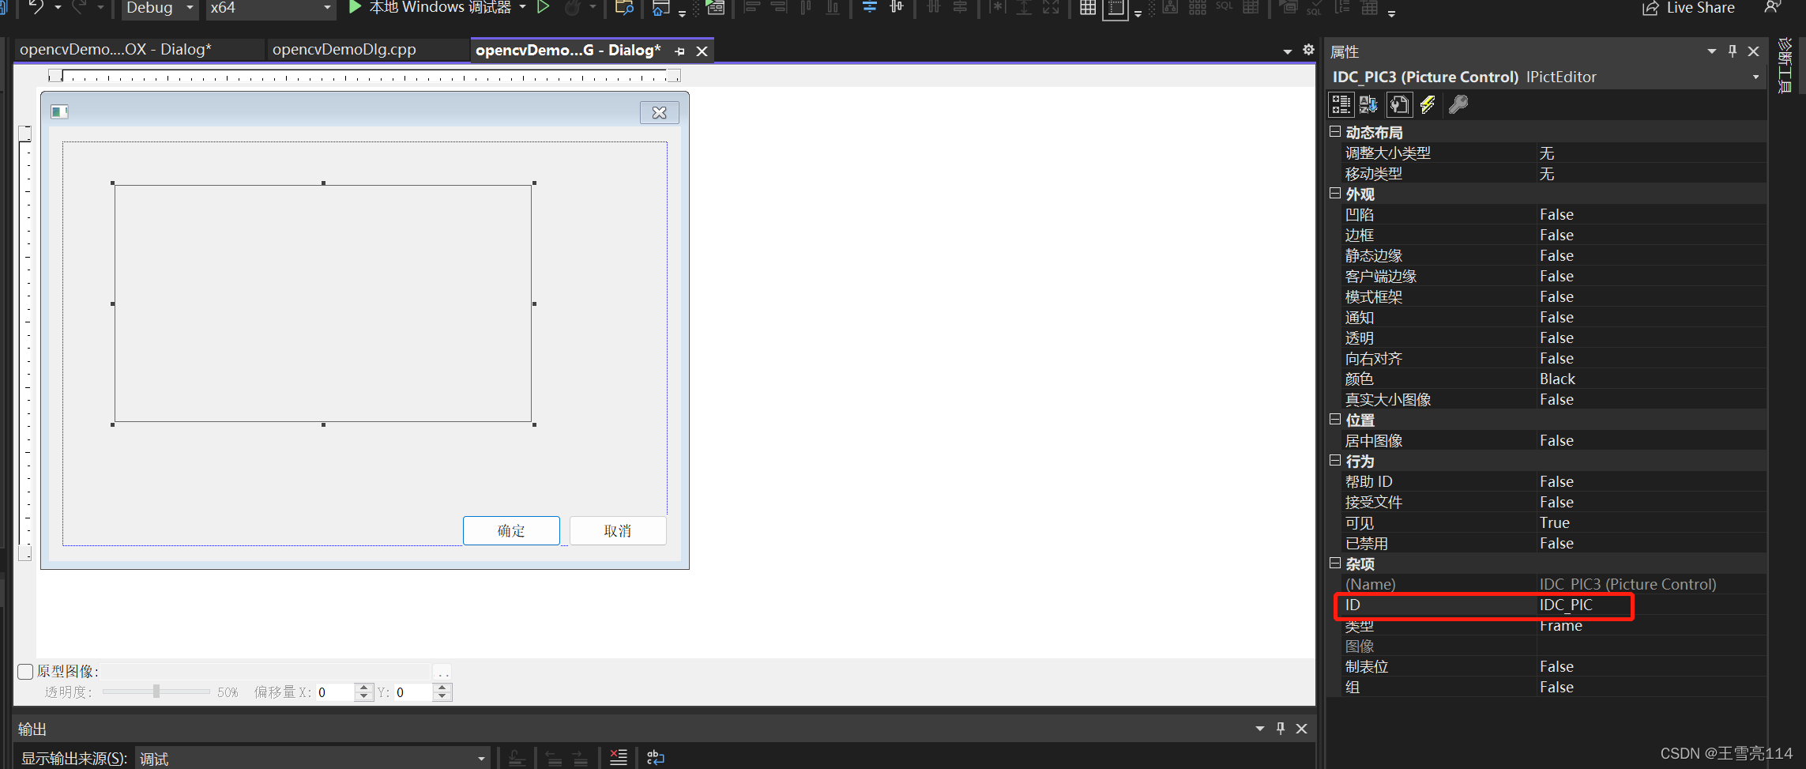The height and width of the screenshot is (769, 1806).
Task: Collapse the 杂项 category
Action: point(1335,564)
